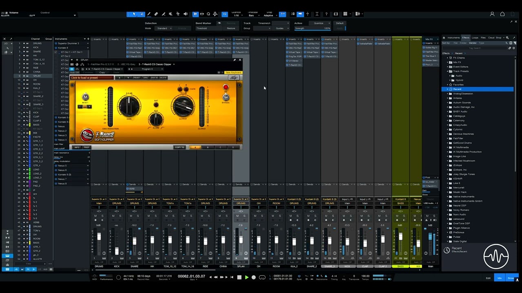Click the Stop button in transport
This screenshot has width=522, height=293.
[x=239, y=278]
